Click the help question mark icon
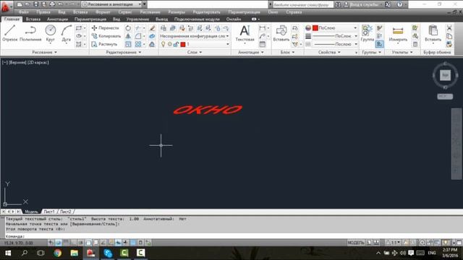463x260 pixels. [399, 4]
